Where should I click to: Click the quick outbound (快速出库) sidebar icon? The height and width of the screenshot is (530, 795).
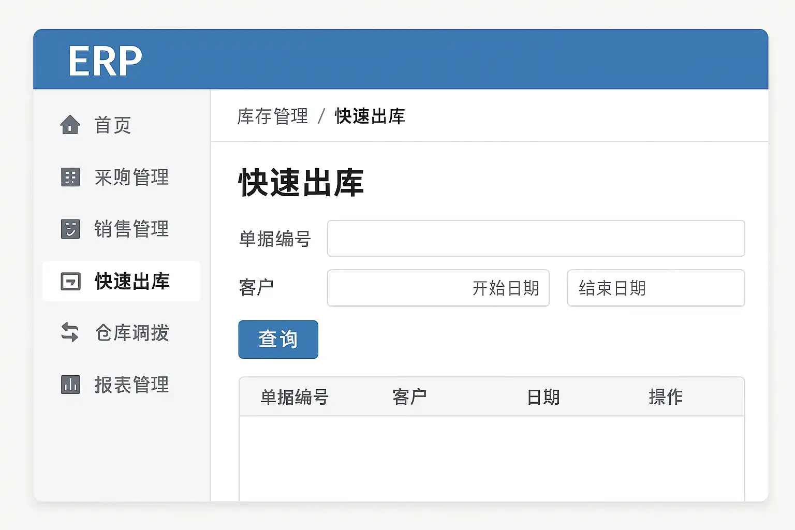point(70,281)
